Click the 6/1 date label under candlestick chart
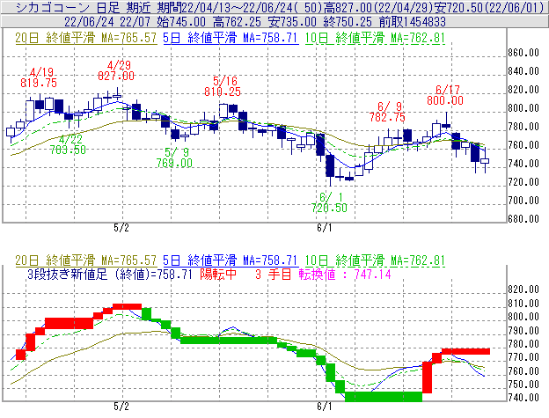Screen dimensions: 549x418 tap(325, 228)
